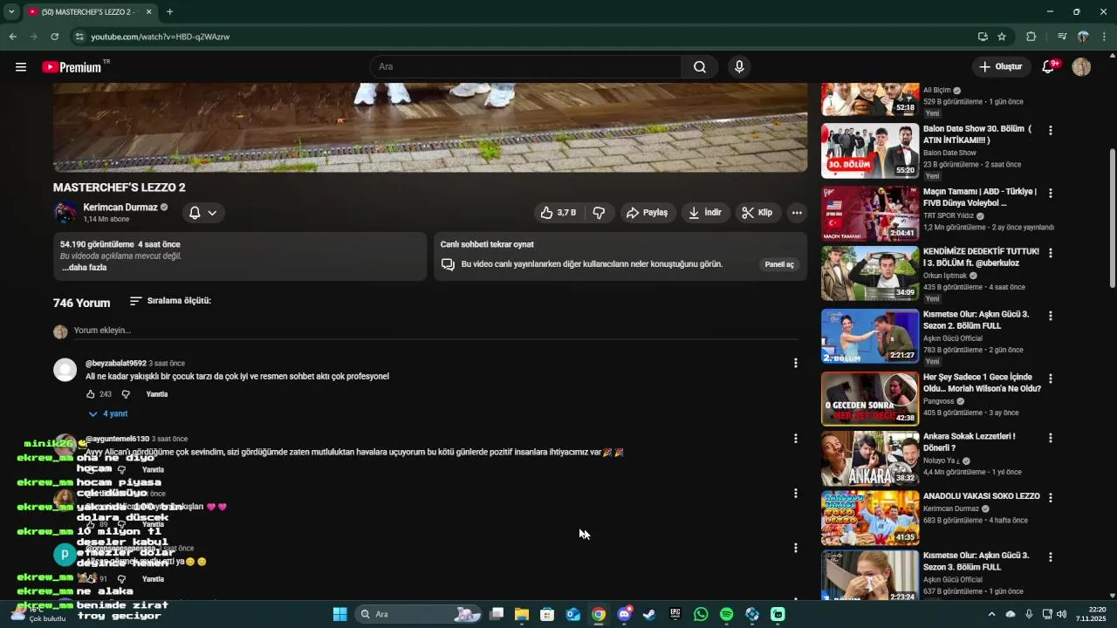Go back in browser history
Viewport: 1117px width, 628px height.
pos(12,37)
